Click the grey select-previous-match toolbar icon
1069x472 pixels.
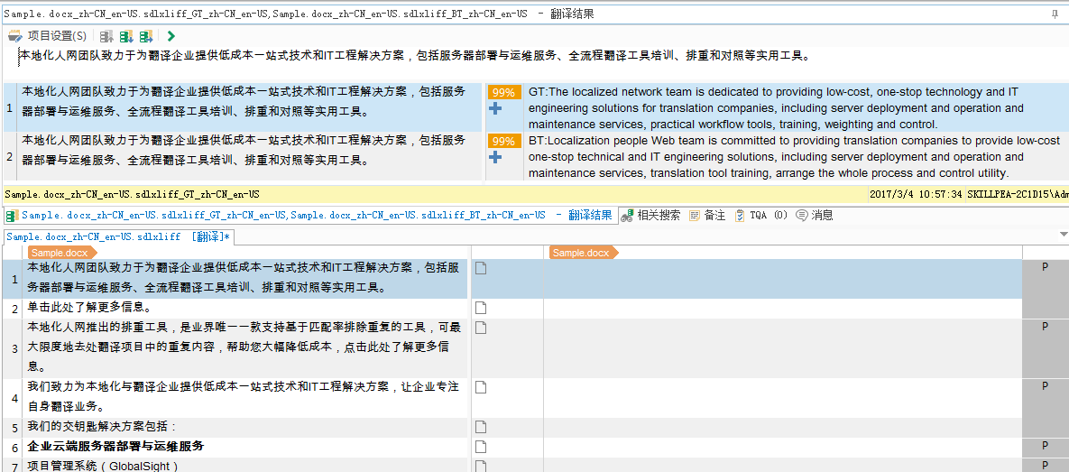[106, 36]
